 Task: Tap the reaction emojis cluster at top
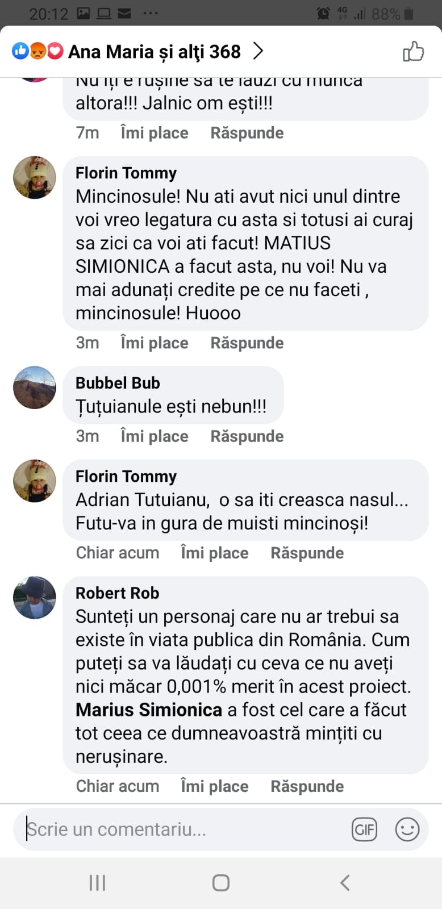click(37, 52)
